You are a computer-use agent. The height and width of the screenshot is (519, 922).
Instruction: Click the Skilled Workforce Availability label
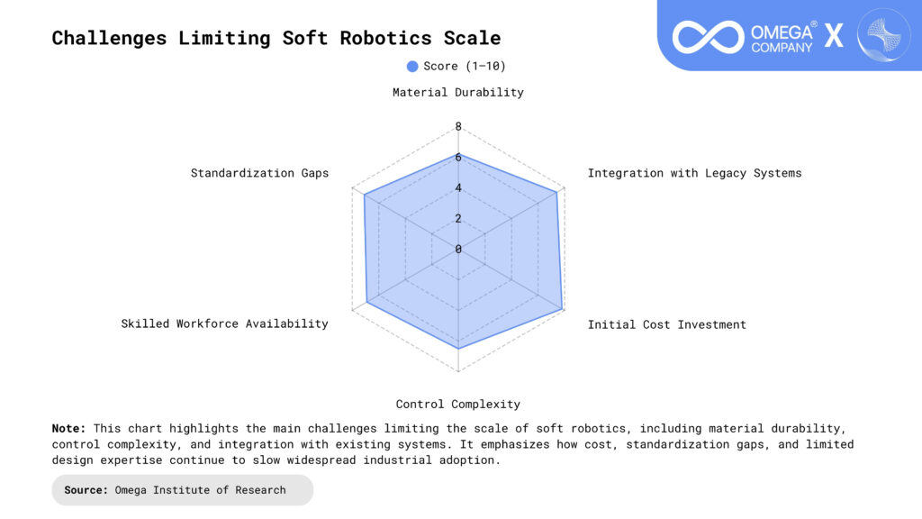[224, 323]
